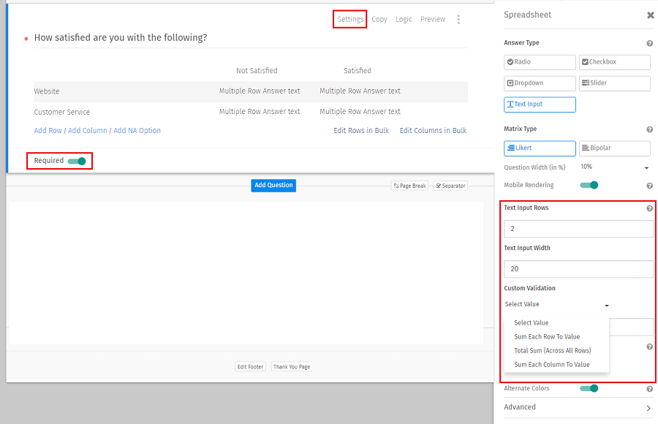Image resolution: width=658 pixels, height=424 pixels.
Task: Open the Preview tab
Action: coord(433,19)
